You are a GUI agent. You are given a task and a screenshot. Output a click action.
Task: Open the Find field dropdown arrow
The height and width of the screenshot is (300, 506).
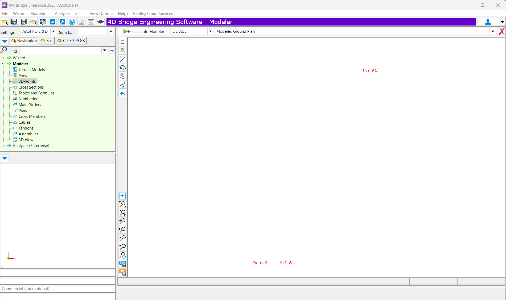105,51
